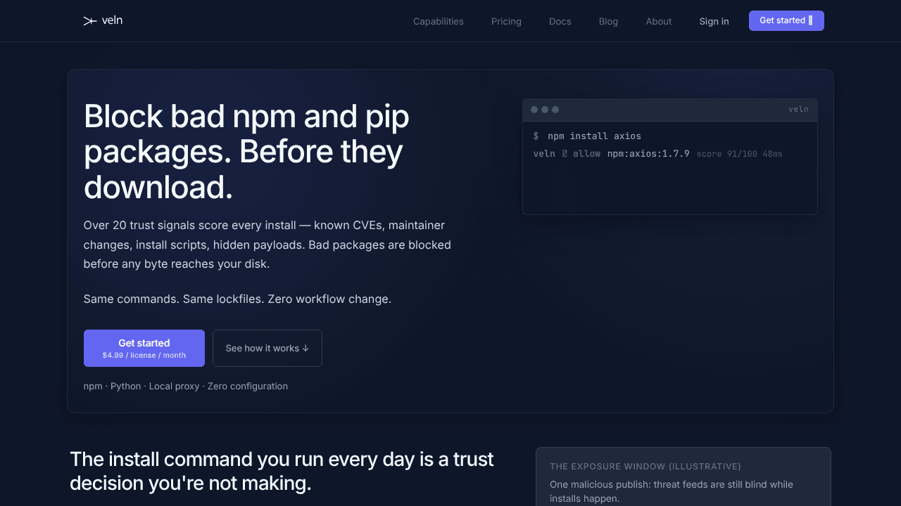
Task: Click the 'THE EXPOSURE WINDOW (ILLUSTRATIVE)' heading
Action: [x=645, y=466]
